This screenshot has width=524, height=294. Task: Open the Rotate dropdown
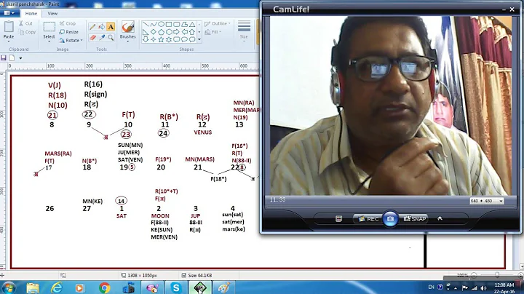pyautogui.click(x=71, y=41)
